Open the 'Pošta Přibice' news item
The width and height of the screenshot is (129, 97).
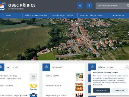click(6, 86)
